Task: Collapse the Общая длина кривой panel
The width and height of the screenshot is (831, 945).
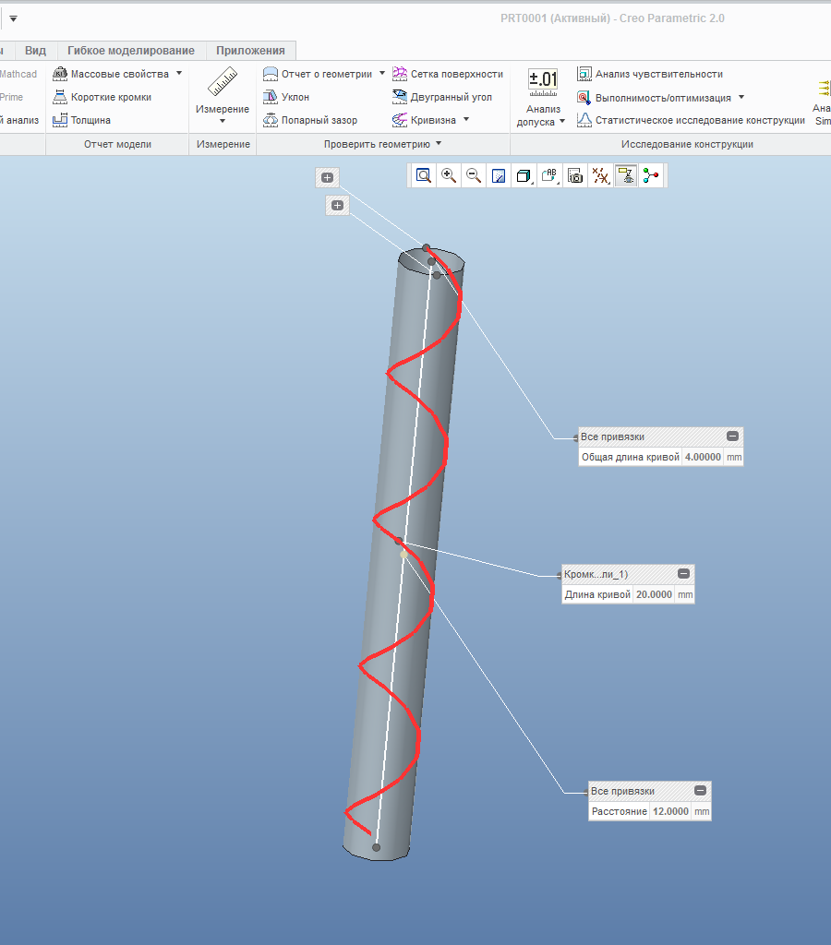Action: 733,436
